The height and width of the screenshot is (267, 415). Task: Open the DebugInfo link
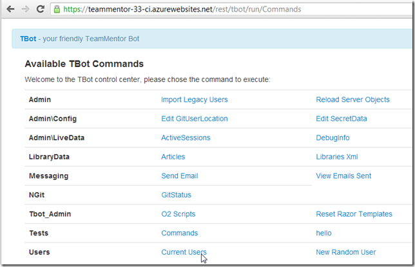(x=333, y=138)
